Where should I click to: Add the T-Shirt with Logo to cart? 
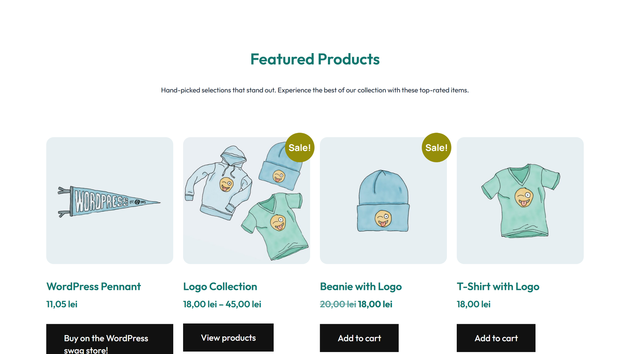496,337
